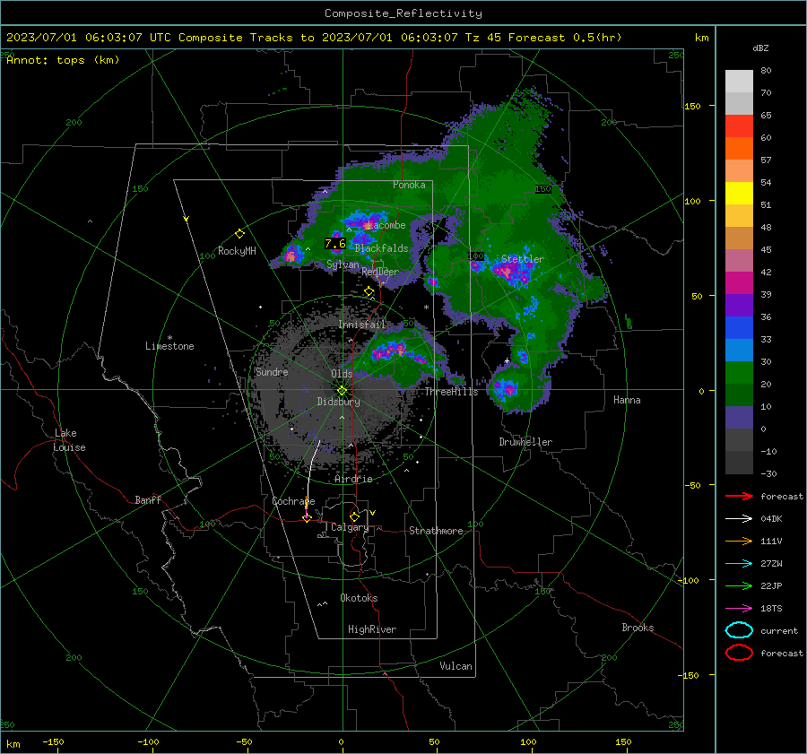The height and width of the screenshot is (754, 807).
Task: Click the Vulcan town label
Action: click(x=456, y=666)
